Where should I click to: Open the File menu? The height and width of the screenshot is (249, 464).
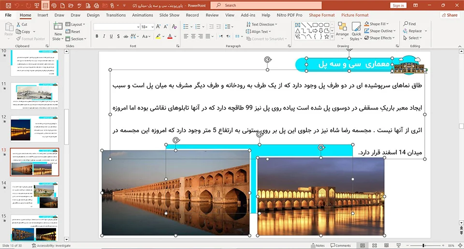(8, 15)
